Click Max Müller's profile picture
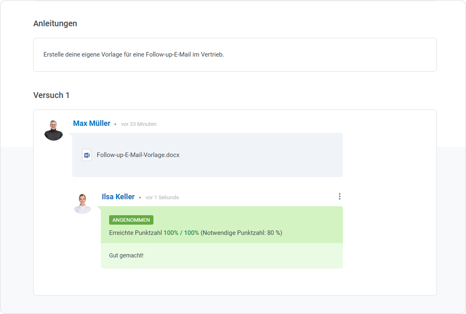Screen dimensions: 466x314 [53, 130]
